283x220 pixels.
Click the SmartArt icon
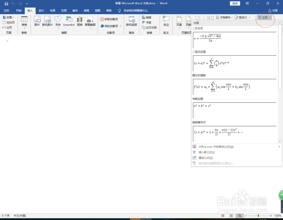pyautogui.click(x=69, y=21)
